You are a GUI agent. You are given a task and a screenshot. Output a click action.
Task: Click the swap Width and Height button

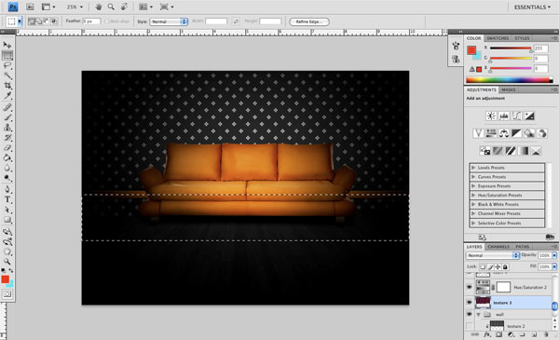pyautogui.click(x=236, y=21)
